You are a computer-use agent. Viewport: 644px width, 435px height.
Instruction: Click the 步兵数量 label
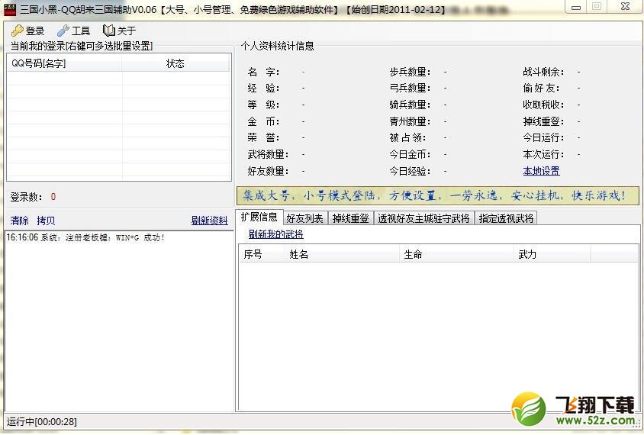pyautogui.click(x=410, y=72)
